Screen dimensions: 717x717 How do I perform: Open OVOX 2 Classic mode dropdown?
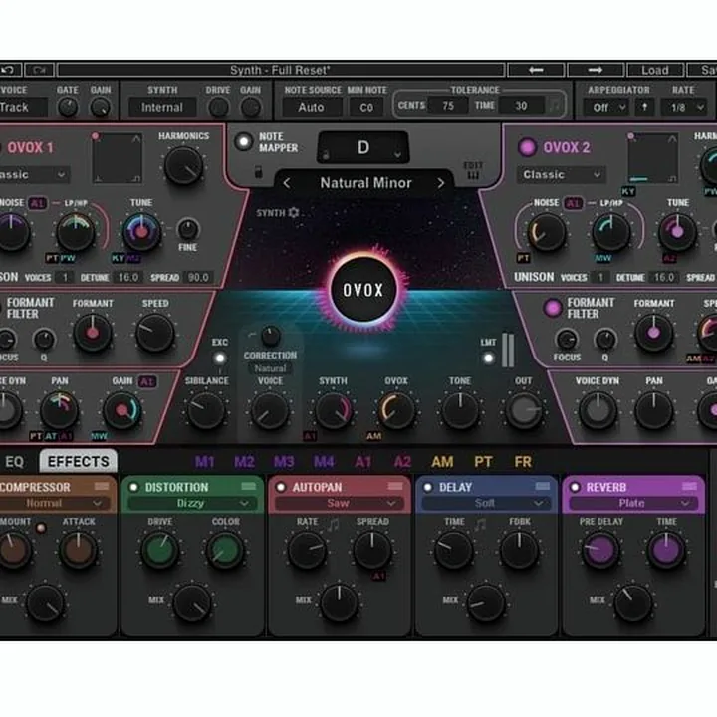[x=562, y=174]
